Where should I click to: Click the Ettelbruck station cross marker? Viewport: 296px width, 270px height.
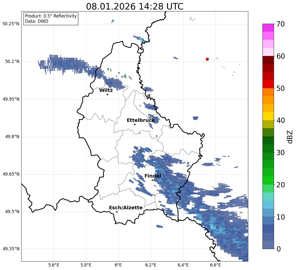coord(135,124)
